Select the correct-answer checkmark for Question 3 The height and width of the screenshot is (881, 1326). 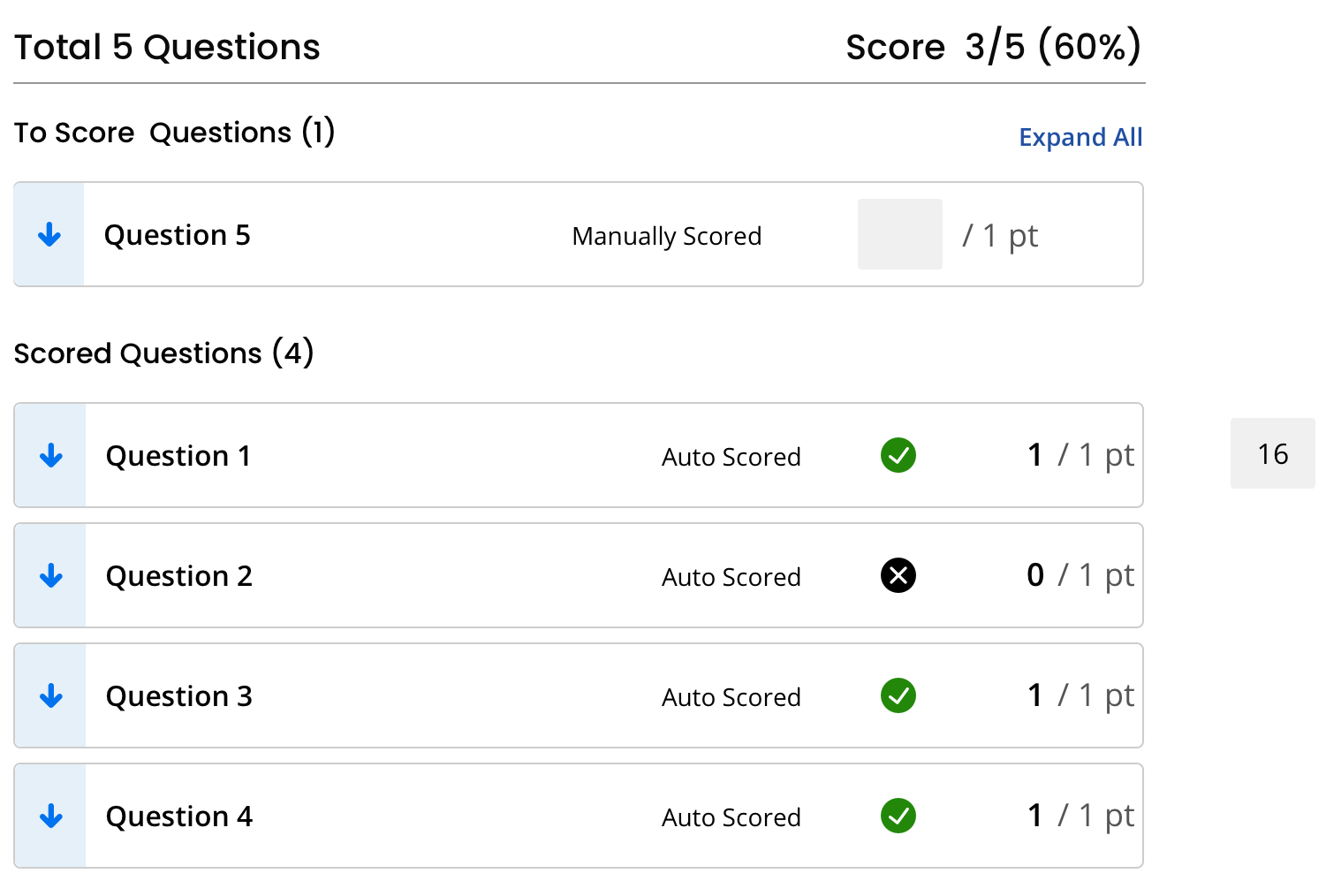[x=898, y=695]
